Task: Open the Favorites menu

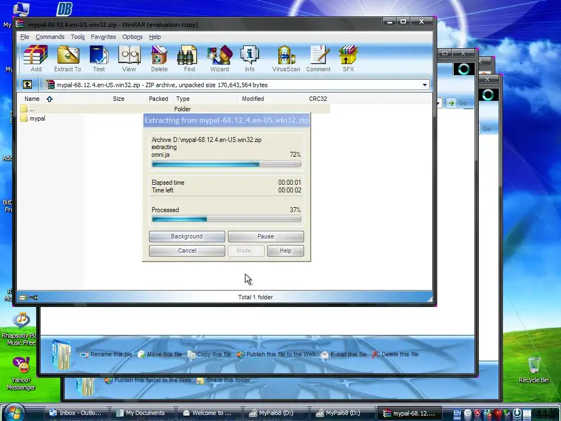Action: [x=104, y=37]
